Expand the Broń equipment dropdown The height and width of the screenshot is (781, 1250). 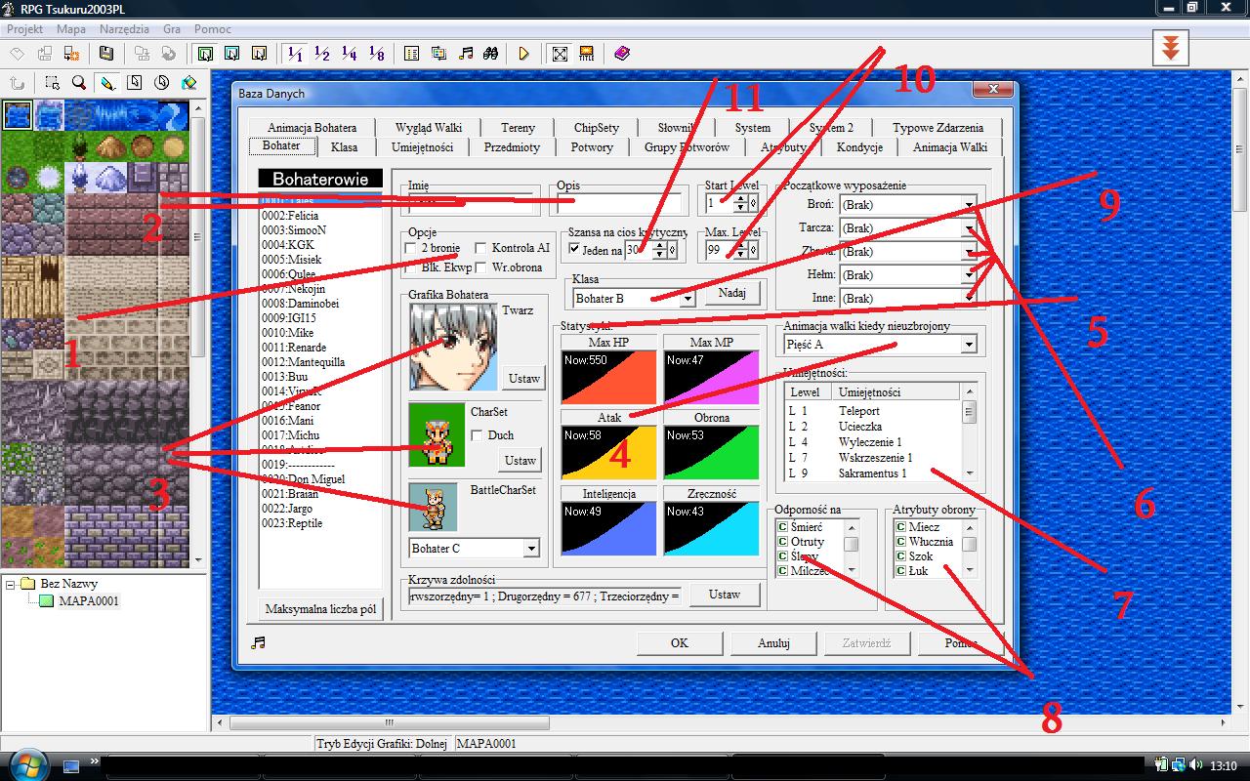click(x=968, y=205)
